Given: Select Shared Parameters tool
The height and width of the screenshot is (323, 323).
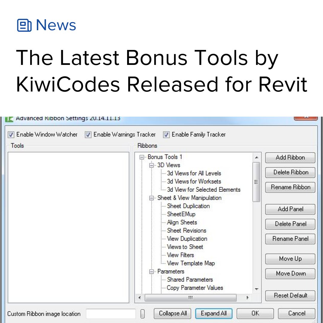Looking at the screenshot, I should tap(190, 280).
